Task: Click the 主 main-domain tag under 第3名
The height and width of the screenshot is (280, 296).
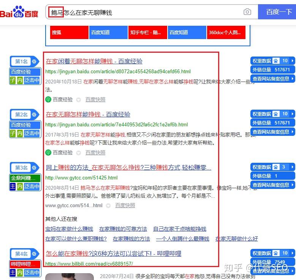Action: click(x=13, y=186)
